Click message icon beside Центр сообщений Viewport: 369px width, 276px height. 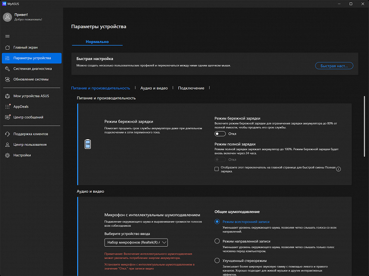[8, 117]
